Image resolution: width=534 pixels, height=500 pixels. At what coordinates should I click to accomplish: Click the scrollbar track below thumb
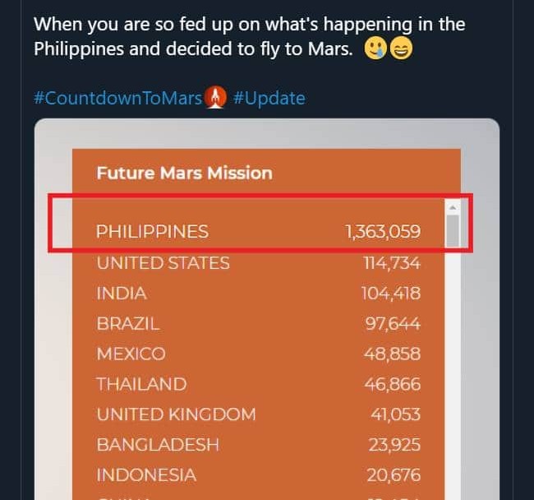click(x=453, y=373)
